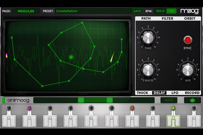Select the DELAY module tab
Image resolution: width=203 pixels, height=135 pixels.
click(x=159, y=93)
